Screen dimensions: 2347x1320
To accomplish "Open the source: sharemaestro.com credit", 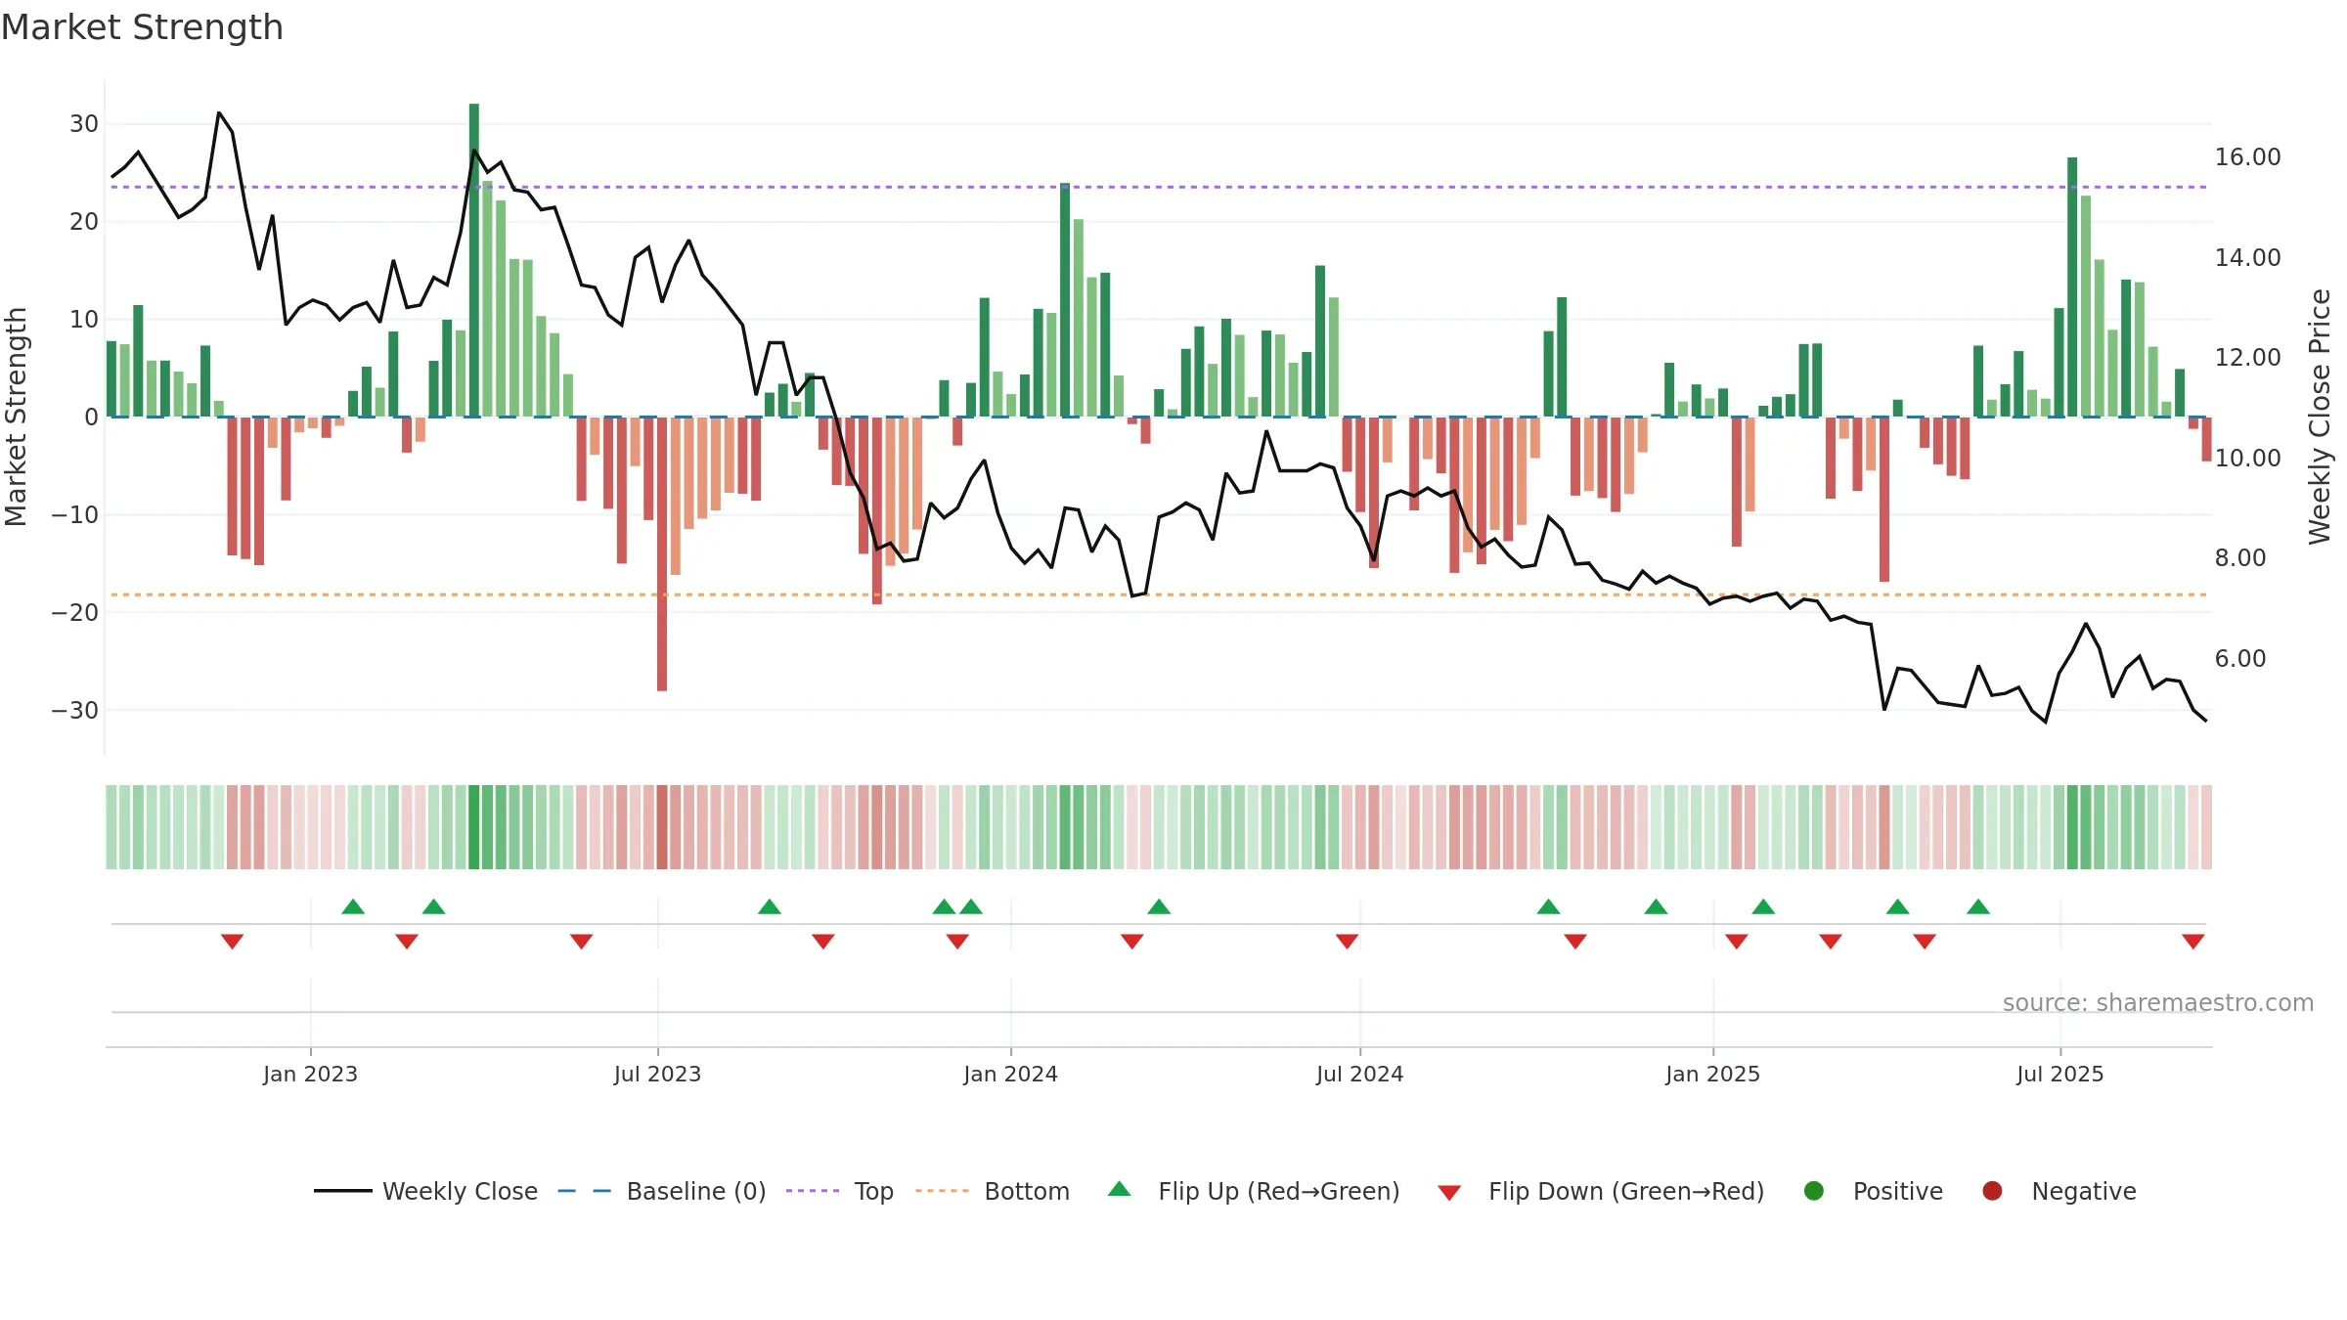I will [x=2158, y=1003].
